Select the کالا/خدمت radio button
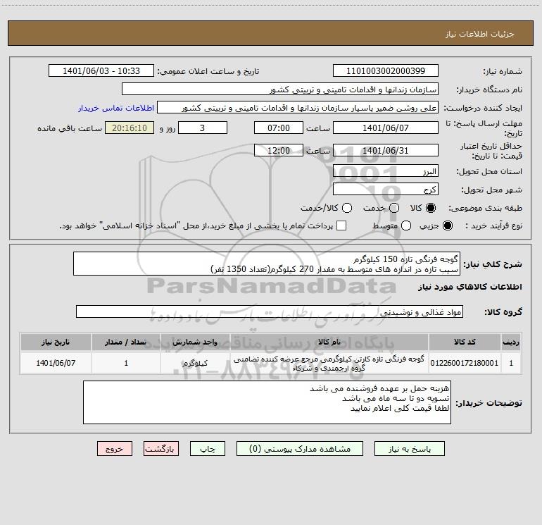This screenshot has height=525, width=542. [x=347, y=208]
